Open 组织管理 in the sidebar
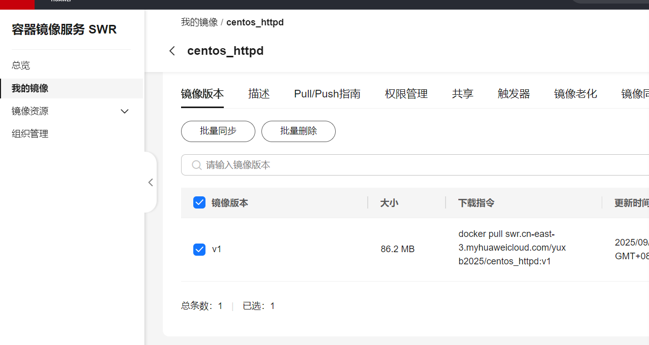649x345 pixels. pos(30,134)
